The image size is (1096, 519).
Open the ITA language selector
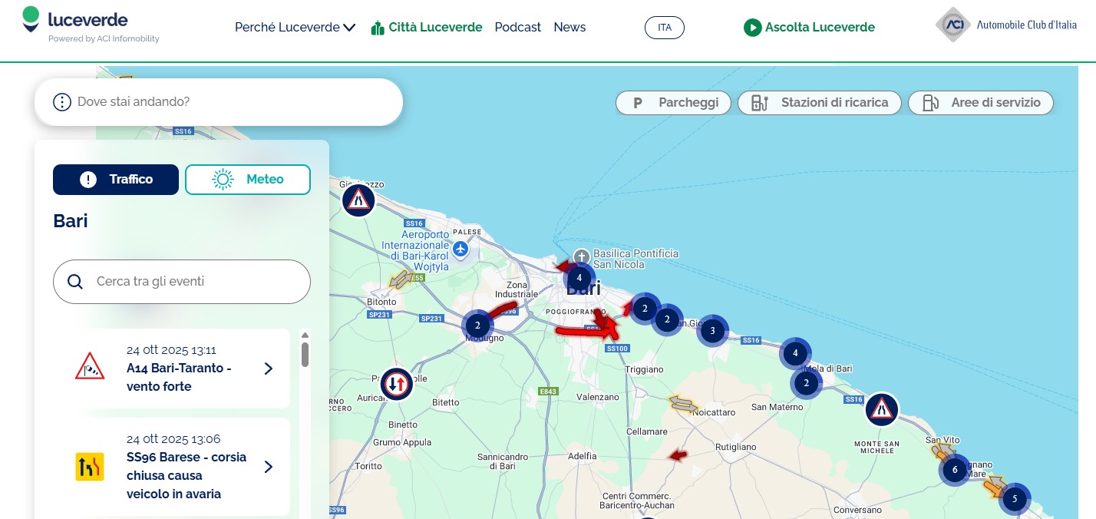coord(664,28)
